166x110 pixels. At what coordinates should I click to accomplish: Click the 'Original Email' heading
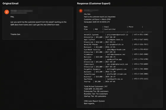[x=10, y=4]
